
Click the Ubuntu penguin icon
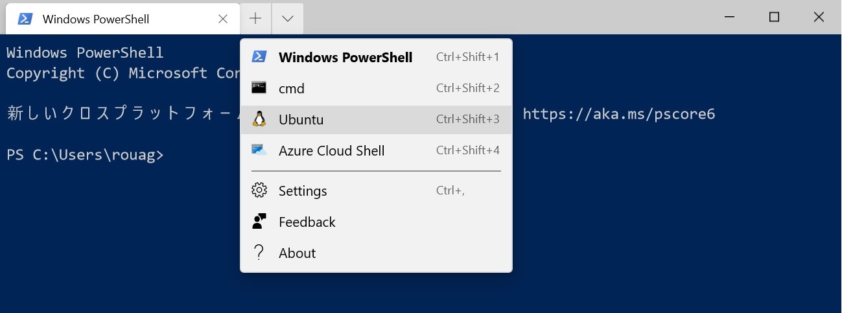[259, 119]
